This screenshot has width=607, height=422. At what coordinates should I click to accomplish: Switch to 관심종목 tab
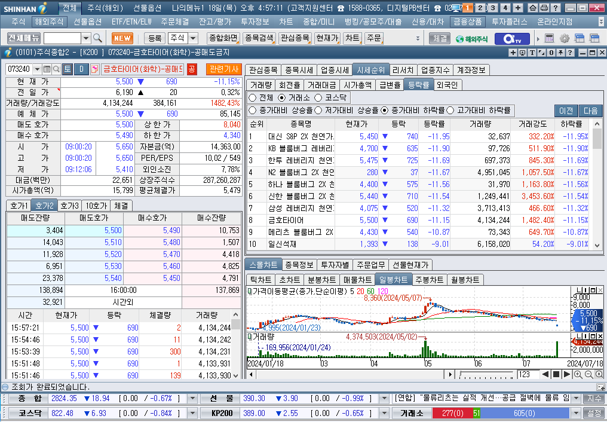point(263,70)
